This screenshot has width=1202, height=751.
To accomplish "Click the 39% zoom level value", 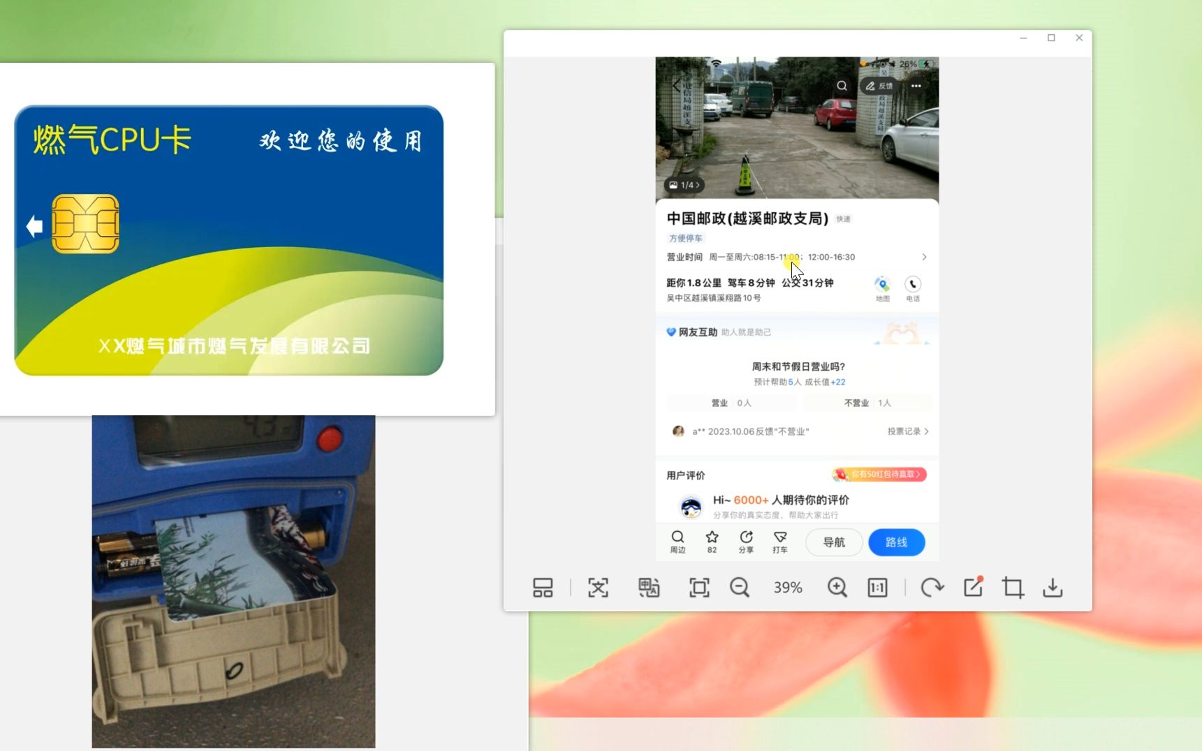I will point(788,588).
